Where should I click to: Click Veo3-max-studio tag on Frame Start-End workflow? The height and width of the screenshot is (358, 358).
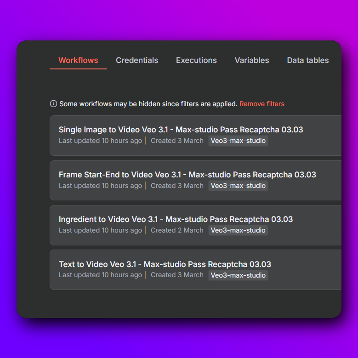point(238,186)
